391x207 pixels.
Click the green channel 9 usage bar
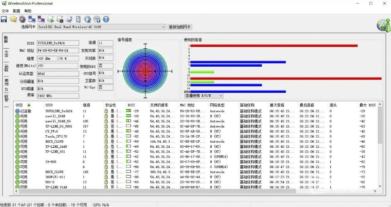coord(202,72)
